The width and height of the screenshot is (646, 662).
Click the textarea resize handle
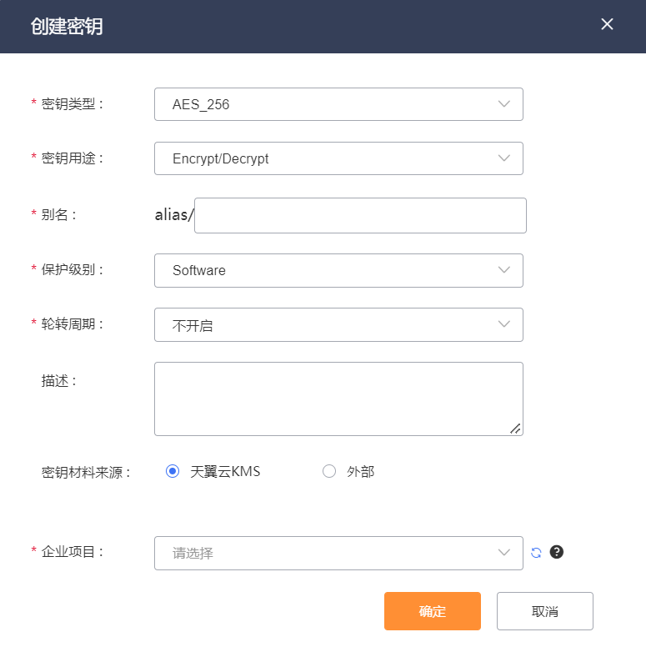click(515, 429)
